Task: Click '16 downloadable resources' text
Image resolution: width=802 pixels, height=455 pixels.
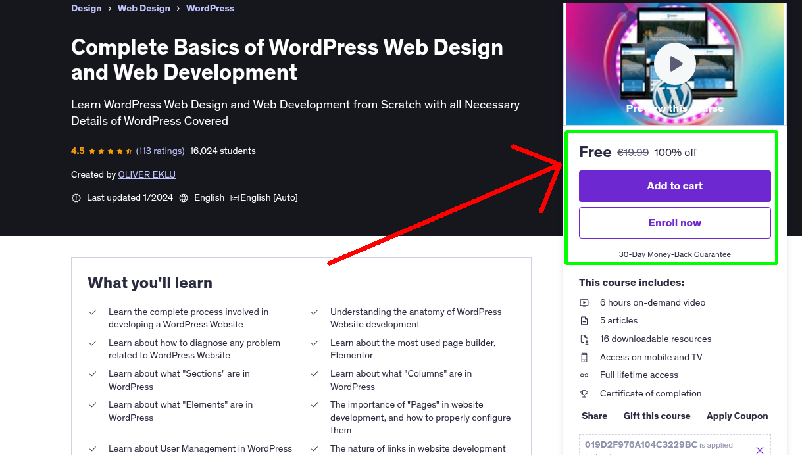Action: pos(656,339)
